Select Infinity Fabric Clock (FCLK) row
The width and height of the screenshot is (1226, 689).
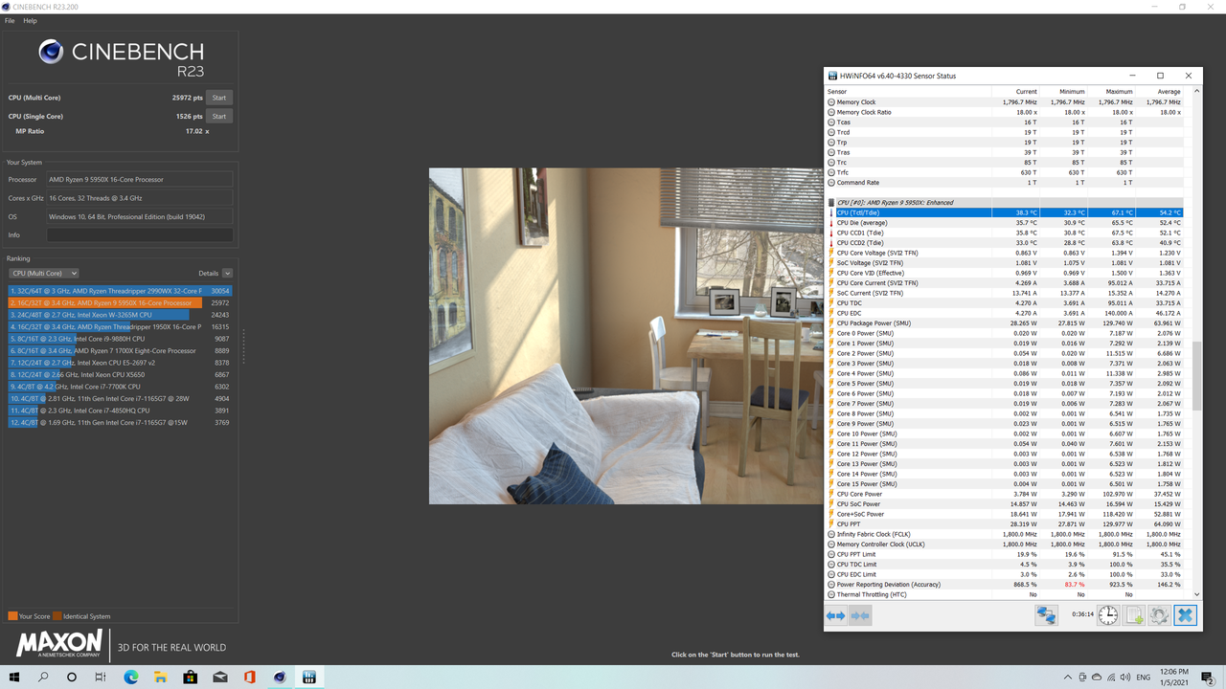pos(1005,534)
